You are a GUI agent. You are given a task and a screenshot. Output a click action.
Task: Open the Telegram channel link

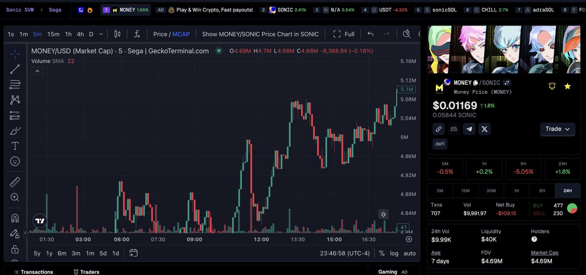469,129
